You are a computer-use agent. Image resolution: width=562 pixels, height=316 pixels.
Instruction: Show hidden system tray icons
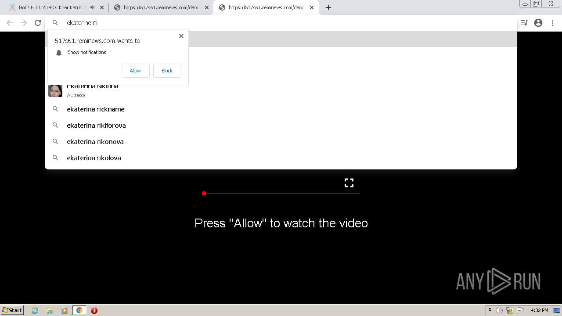[490, 310]
